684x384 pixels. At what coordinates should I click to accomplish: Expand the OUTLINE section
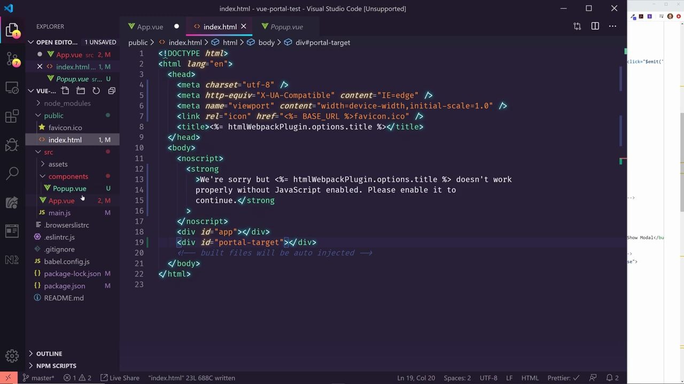(x=49, y=353)
